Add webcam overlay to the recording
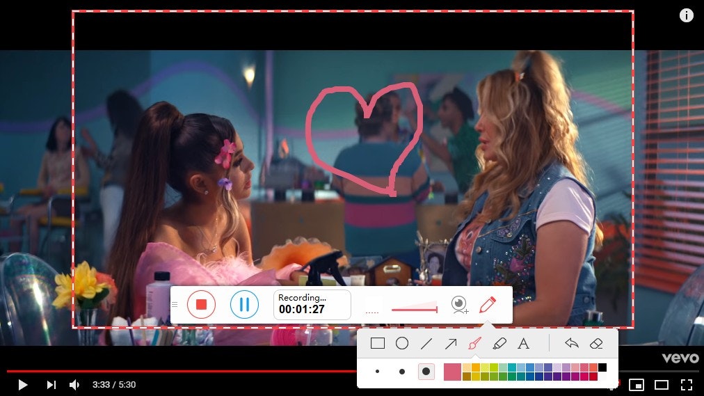The image size is (704, 396). (460, 305)
